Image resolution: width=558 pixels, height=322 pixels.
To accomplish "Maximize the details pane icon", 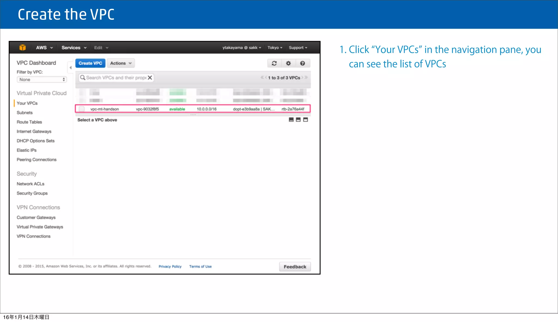I will pos(305,120).
